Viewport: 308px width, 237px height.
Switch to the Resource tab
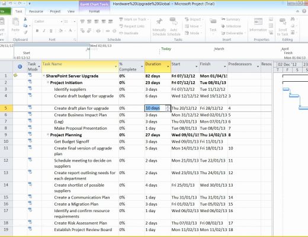(36, 11)
